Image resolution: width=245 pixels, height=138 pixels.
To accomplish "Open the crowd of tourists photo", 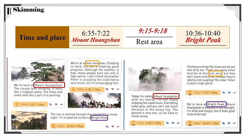I will tap(94, 100).
